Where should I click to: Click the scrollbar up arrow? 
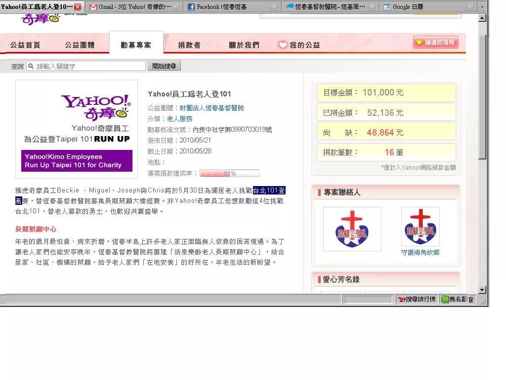[482, 18]
